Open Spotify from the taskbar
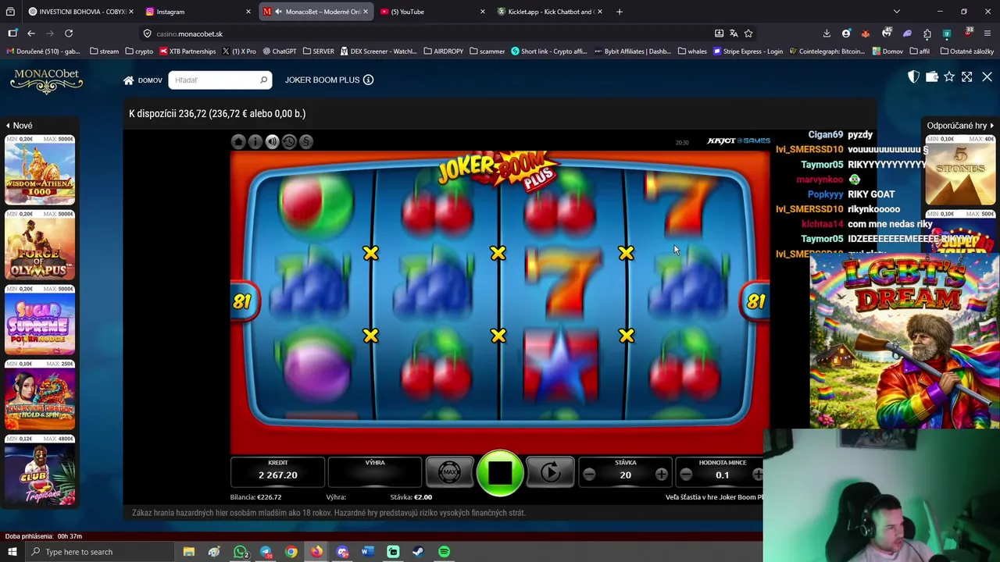 pos(444,552)
